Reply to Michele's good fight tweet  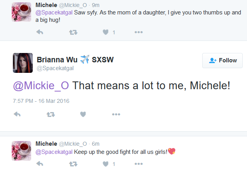[x=40, y=164]
